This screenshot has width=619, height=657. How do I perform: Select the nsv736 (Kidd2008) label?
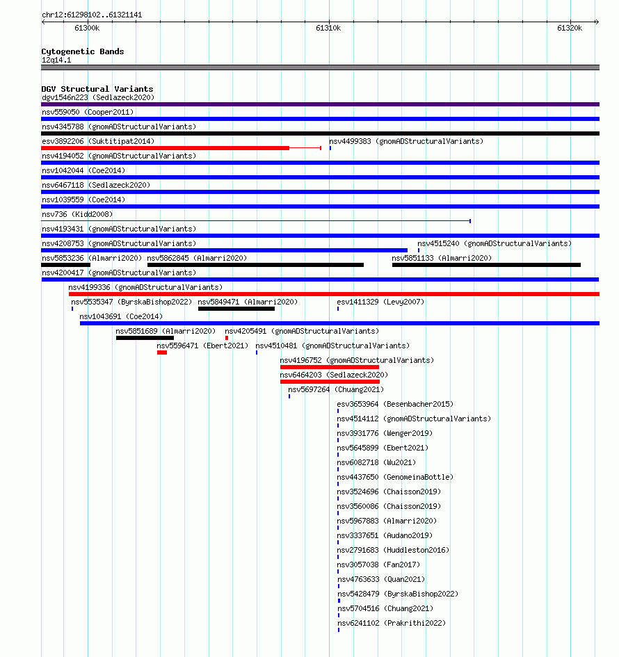[x=77, y=215]
